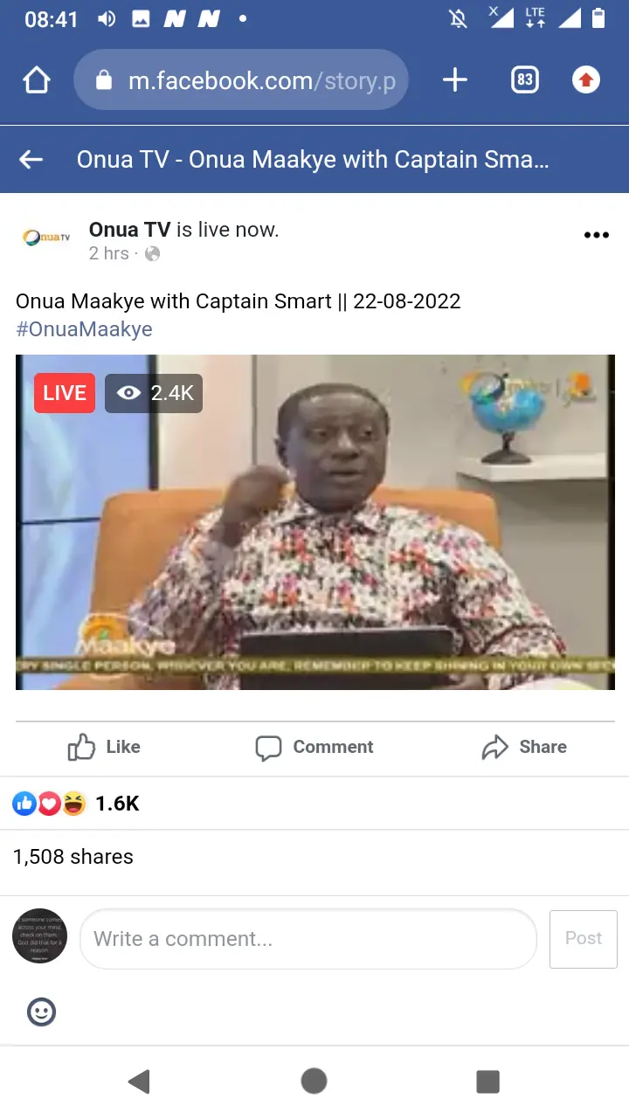Focus the Write a comment field
The width and height of the screenshot is (629, 1118).
[308, 939]
